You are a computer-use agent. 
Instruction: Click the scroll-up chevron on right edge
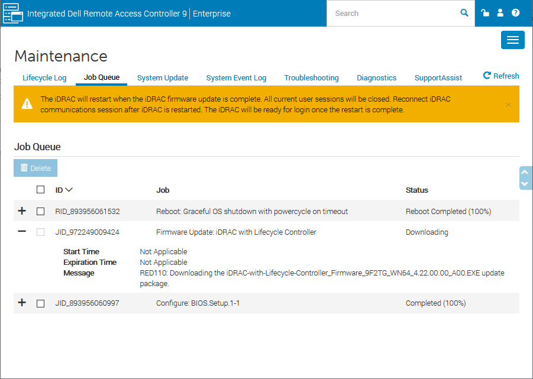[x=525, y=172]
